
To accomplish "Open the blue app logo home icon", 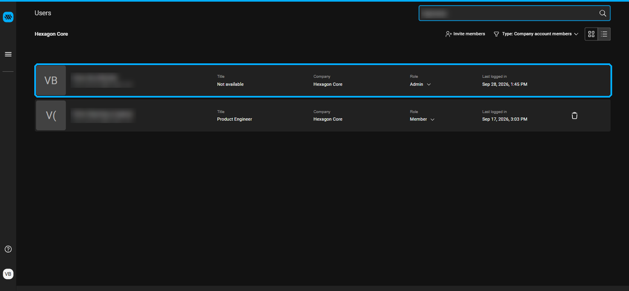I will coord(8,17).
